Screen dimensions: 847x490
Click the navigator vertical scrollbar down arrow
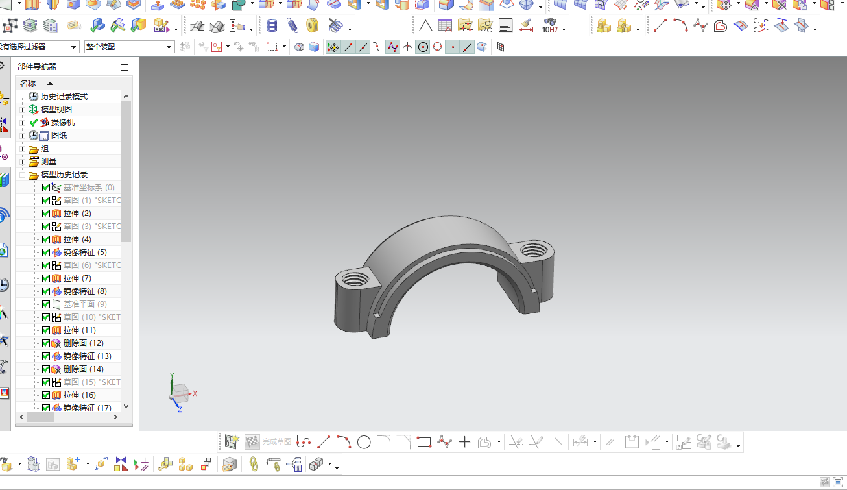(126, 406)
